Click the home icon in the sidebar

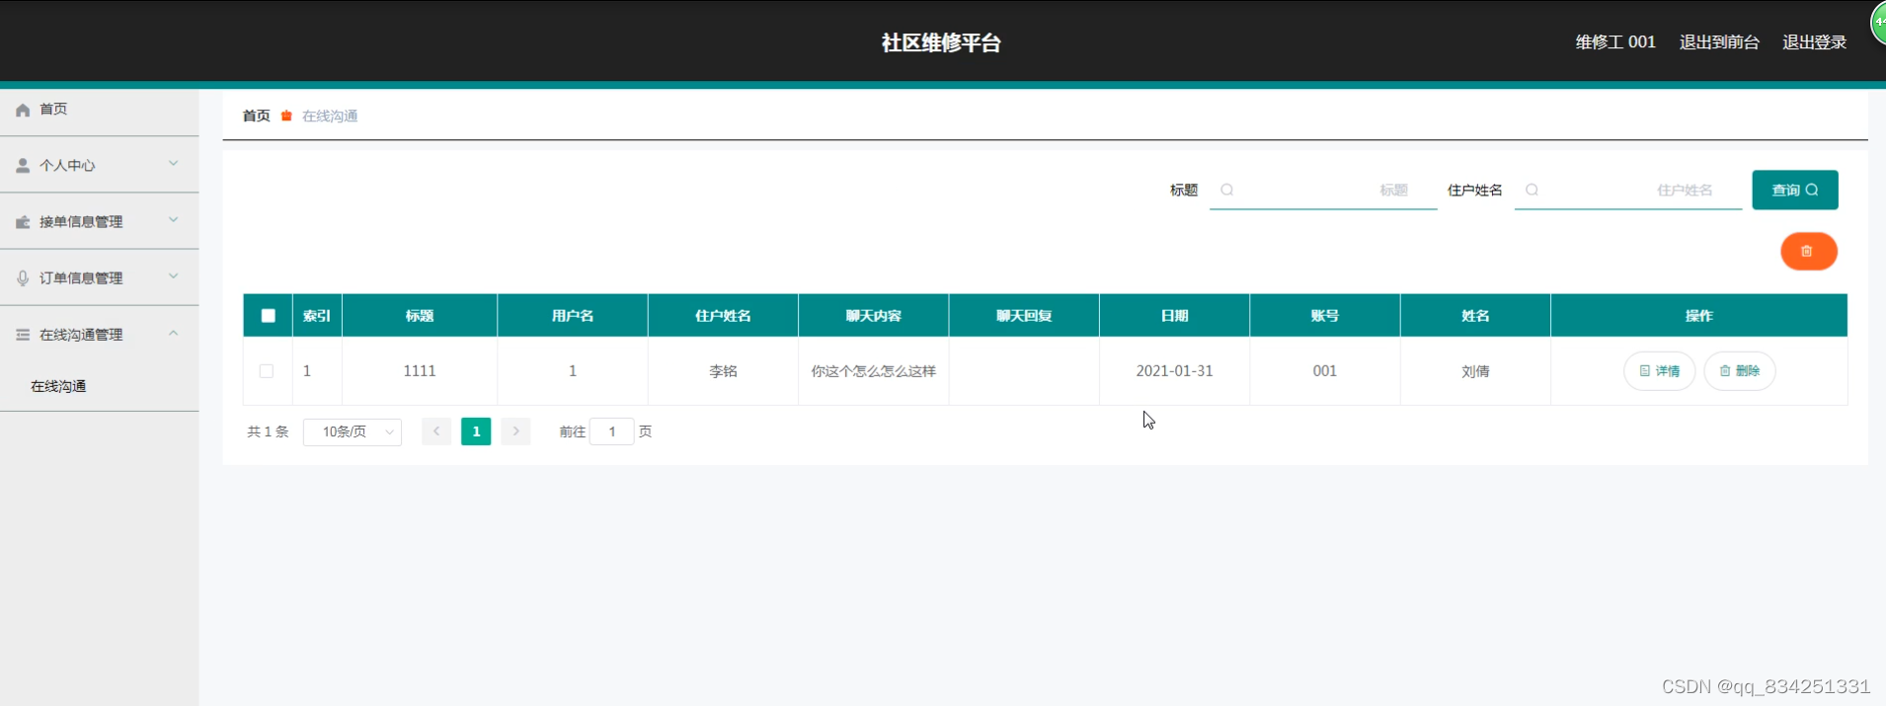pyautogui.click(x=23, y=110)
